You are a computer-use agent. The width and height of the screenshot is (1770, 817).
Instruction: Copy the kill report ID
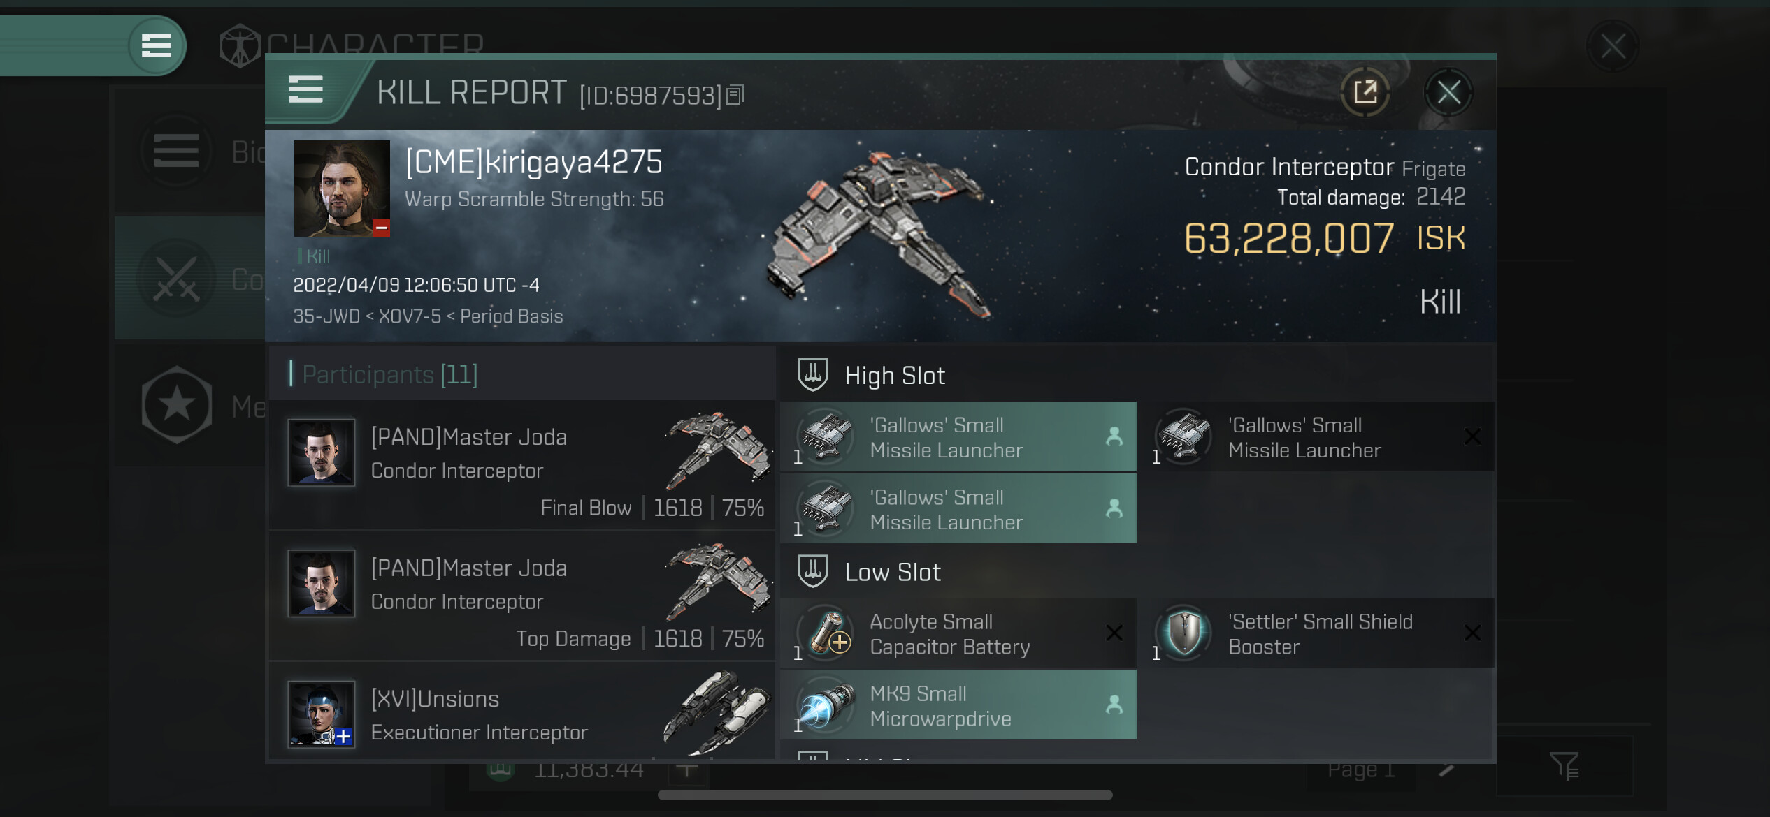(735, 95)
